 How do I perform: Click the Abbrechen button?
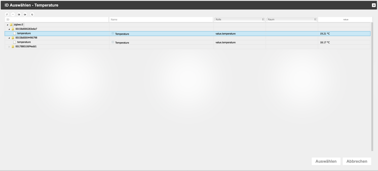pos(357,161)
